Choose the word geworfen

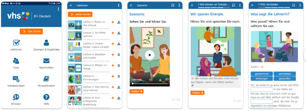point(285,79)
